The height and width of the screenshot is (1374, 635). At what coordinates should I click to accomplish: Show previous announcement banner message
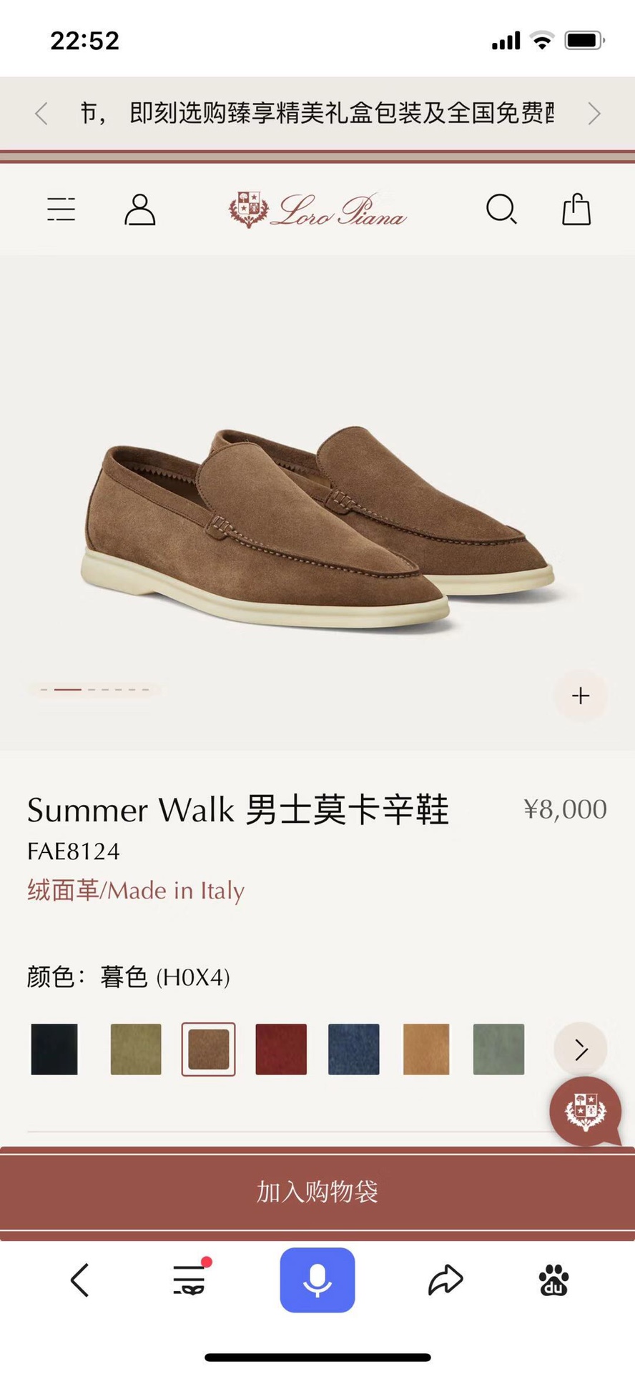(41, 113)
